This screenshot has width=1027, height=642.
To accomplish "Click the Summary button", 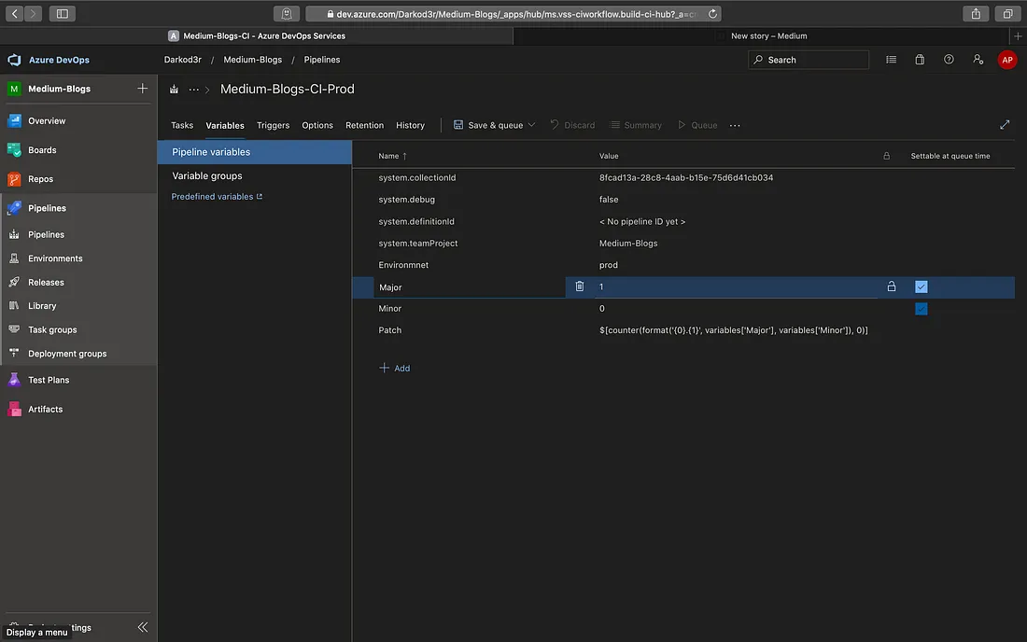I will [635, 125].
